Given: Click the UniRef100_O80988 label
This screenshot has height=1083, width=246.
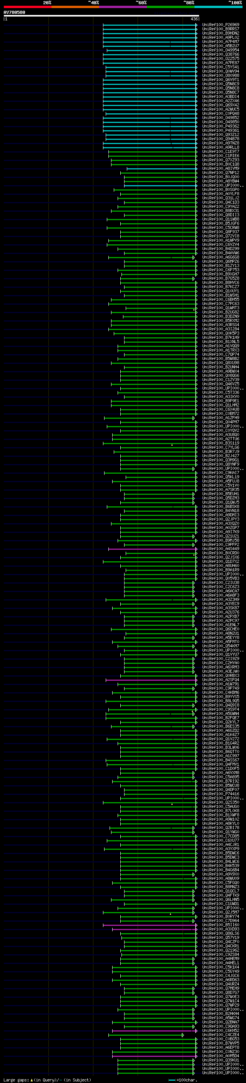Looking at the screenshot, I should tap(221, 75).
